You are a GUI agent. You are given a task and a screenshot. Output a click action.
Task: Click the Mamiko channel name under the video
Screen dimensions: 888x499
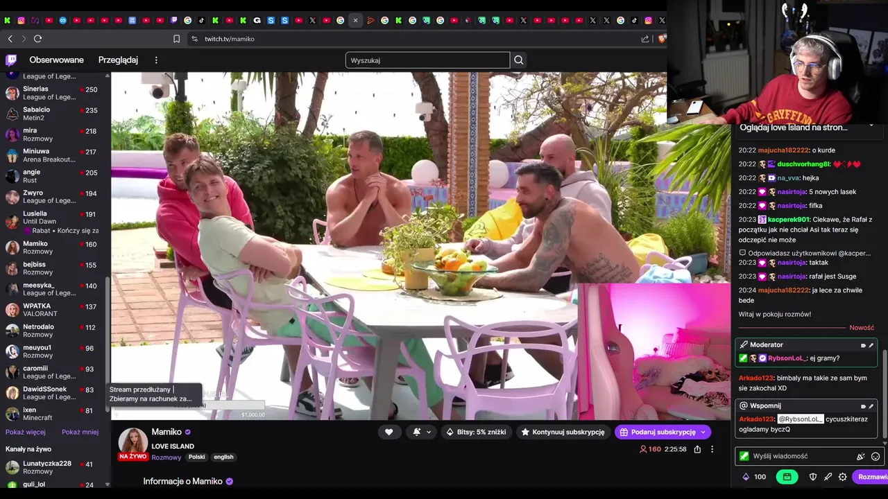(166, 432)
